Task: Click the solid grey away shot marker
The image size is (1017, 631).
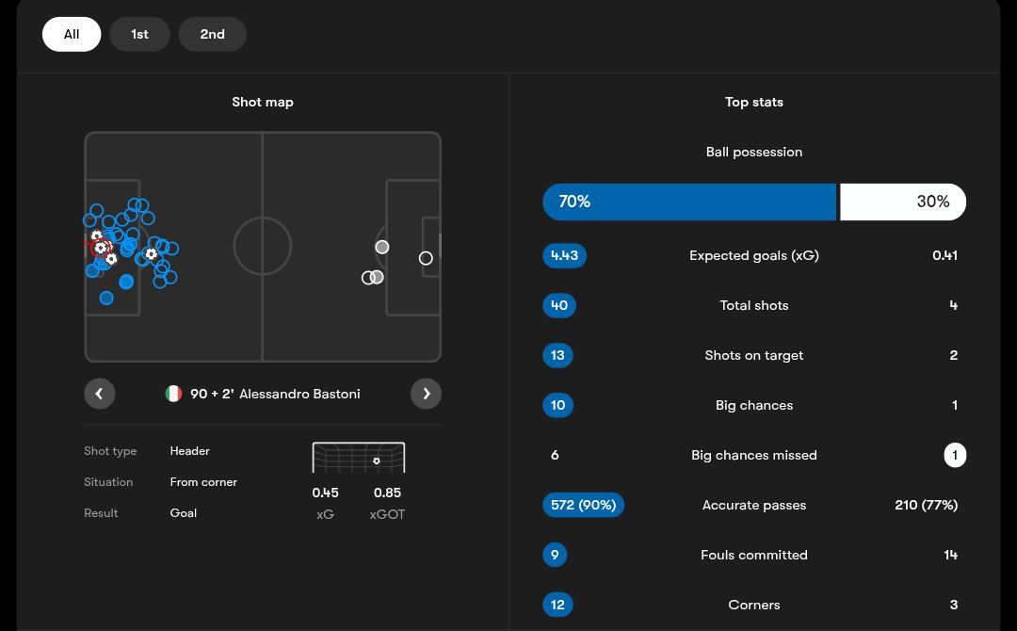Action: (x=381, y=247)
